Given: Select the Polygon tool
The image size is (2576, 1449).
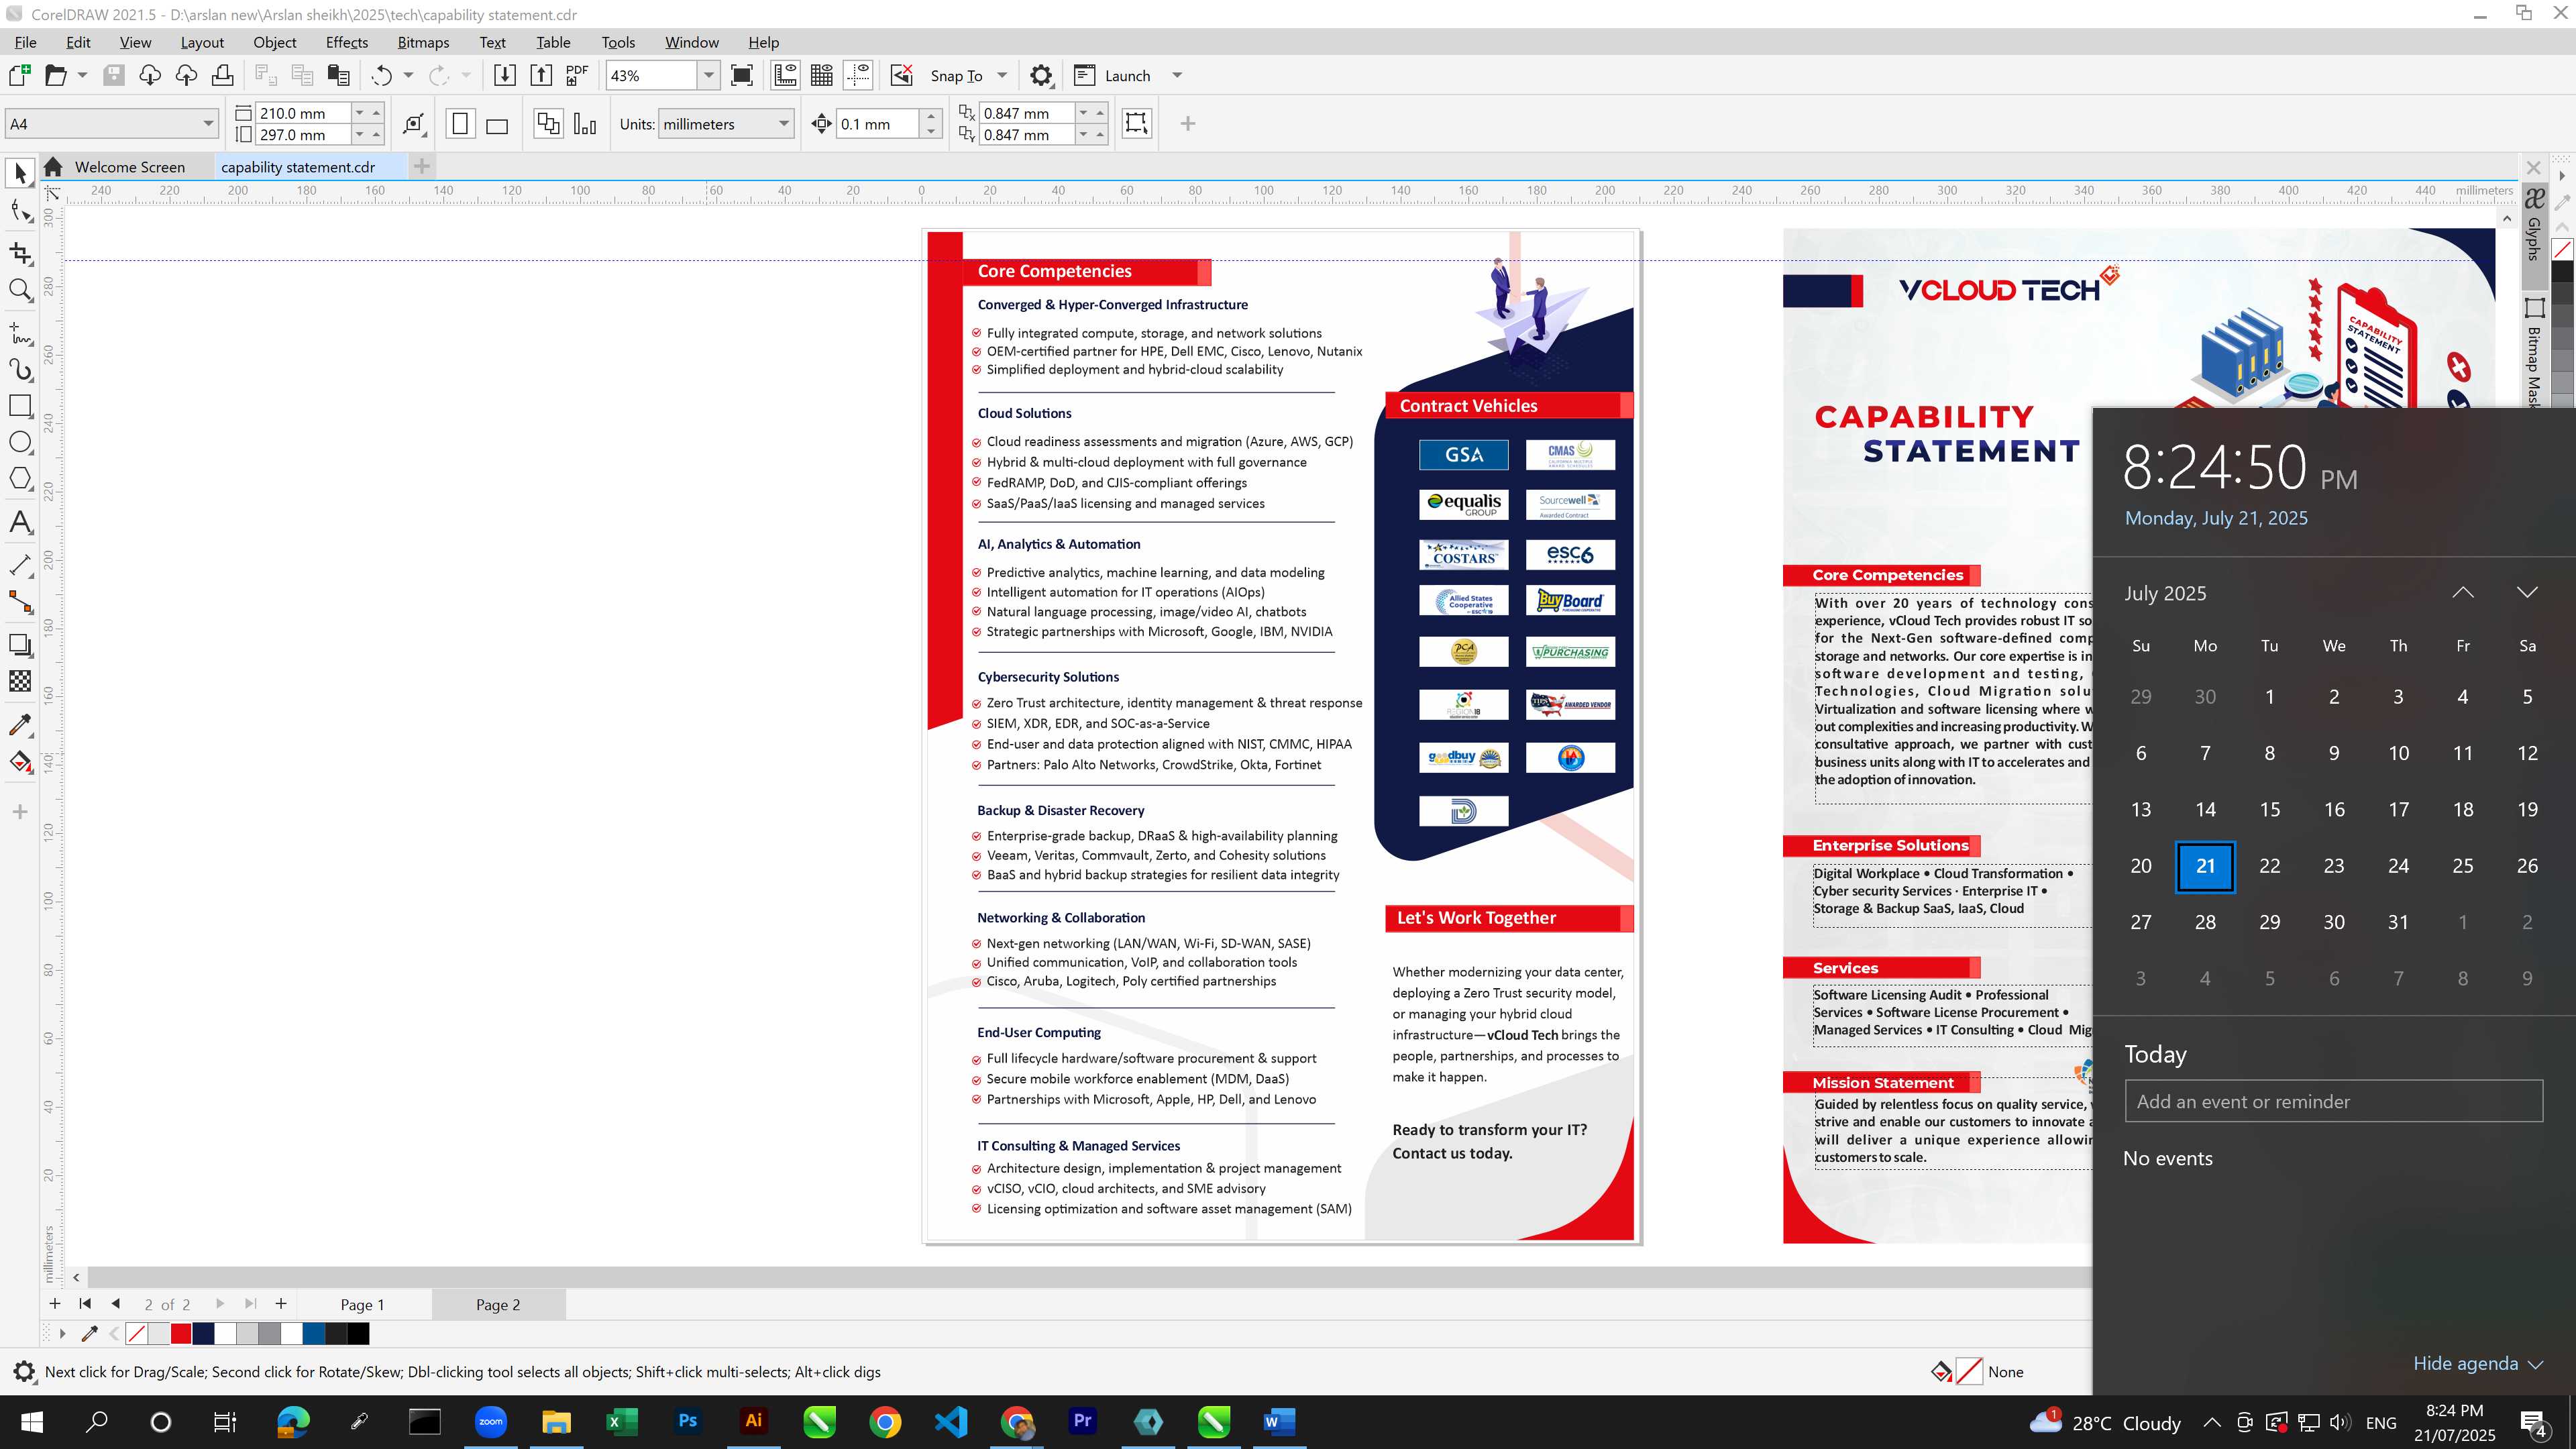Looking at the screenshot, I should tap(20, 478).
